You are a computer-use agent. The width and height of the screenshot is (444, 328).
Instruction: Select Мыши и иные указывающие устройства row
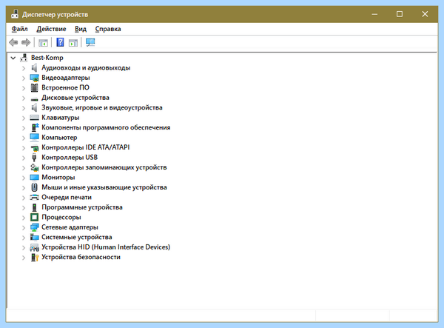[104, 187]
